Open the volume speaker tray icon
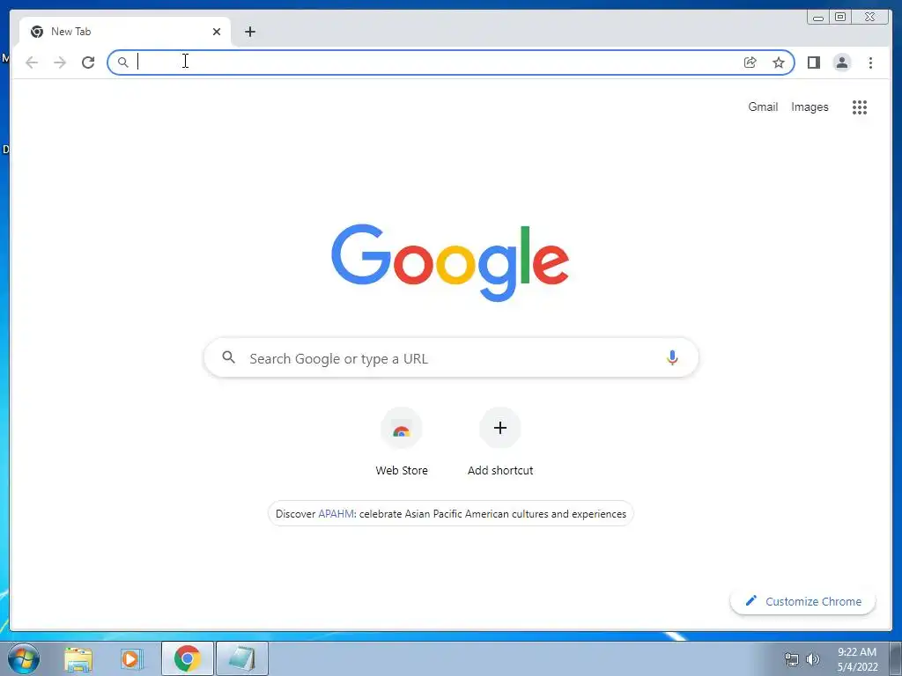902x676 pixels. 812,659
